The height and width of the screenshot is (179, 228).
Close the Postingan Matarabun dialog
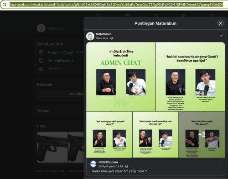[x=221, y=23]
